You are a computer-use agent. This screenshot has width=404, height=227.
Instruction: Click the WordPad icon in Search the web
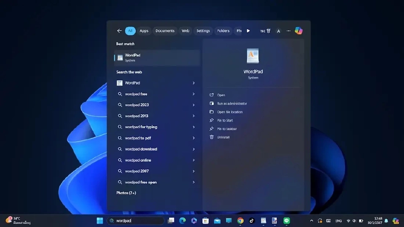[120, 83]
